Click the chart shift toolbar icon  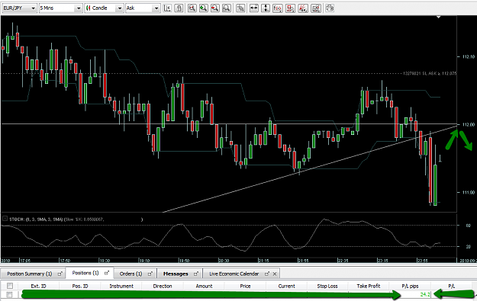(x=167, y=8)
